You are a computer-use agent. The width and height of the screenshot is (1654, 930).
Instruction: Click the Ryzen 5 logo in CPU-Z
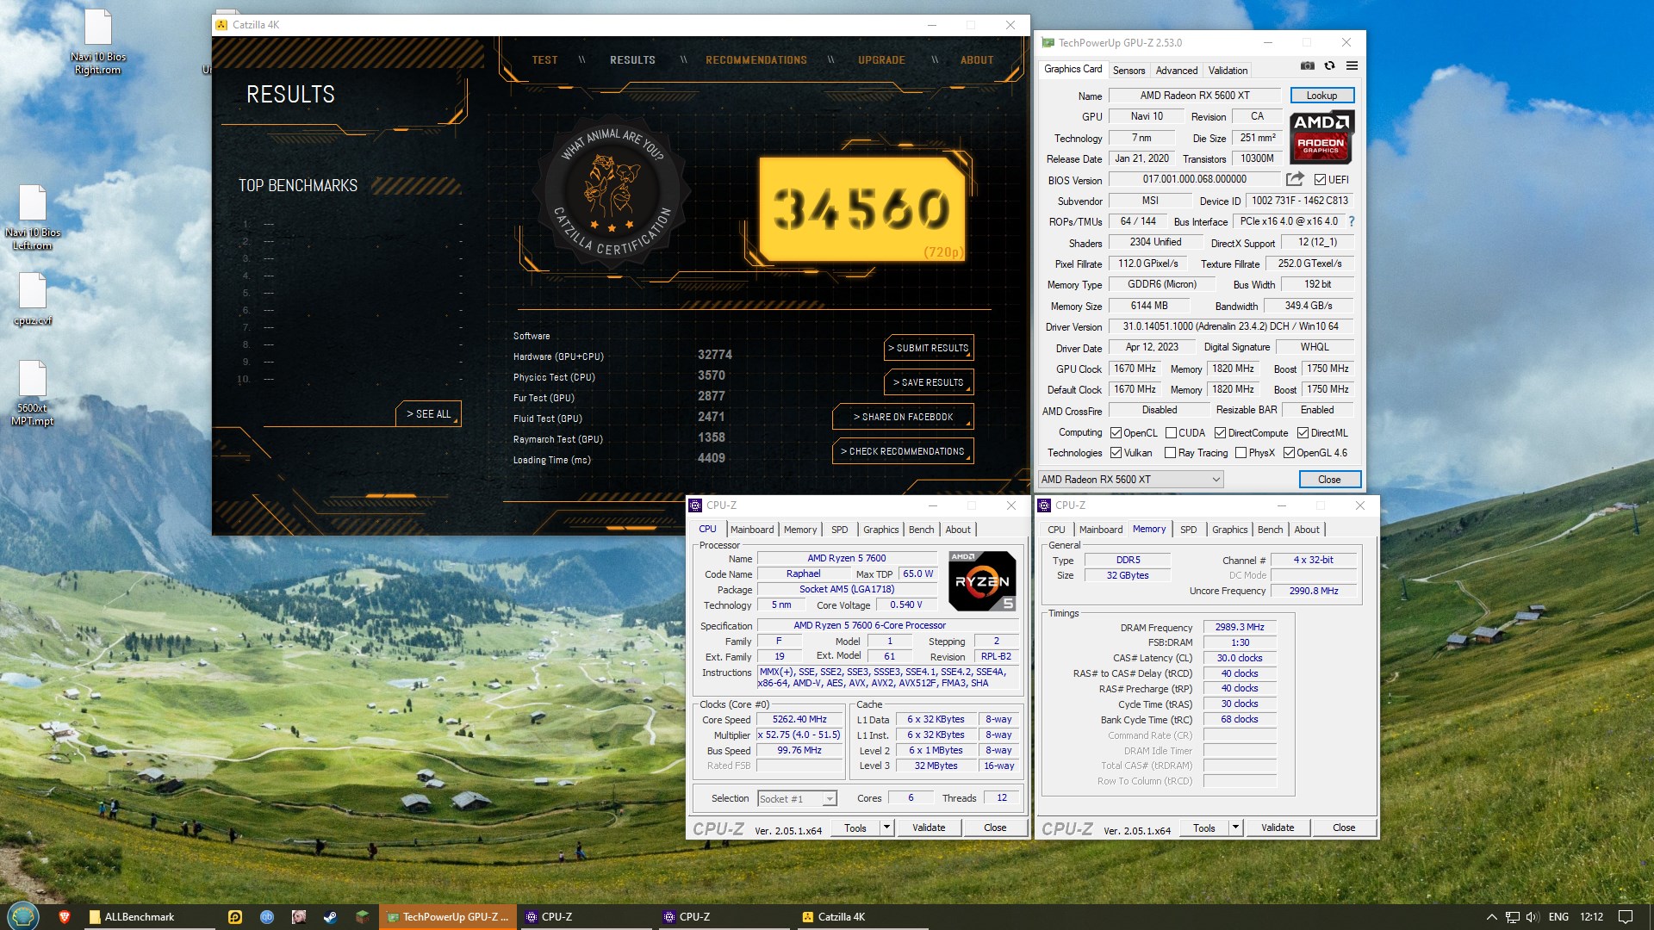pyautogui.click(x=982, y=581)
